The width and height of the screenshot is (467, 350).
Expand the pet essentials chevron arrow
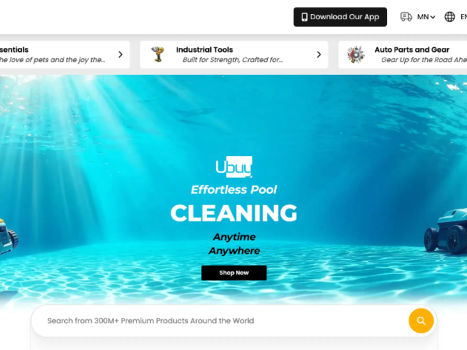point(120,54)
